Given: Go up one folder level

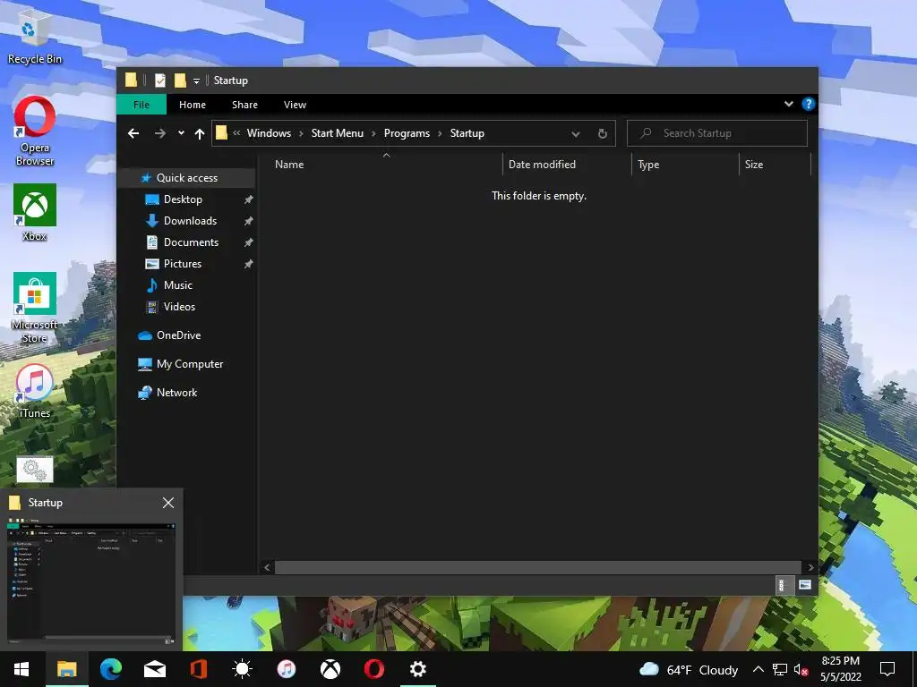Looking at the screenshot, I should pyautogui.click(x=200, y=134).
